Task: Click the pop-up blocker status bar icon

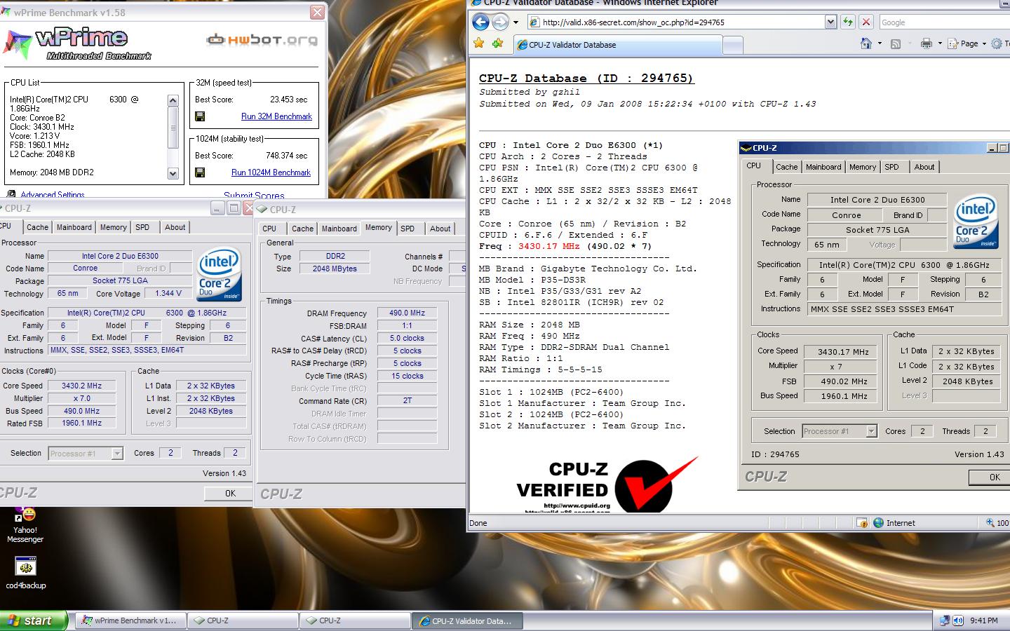Action: click(x=861, y=523)
